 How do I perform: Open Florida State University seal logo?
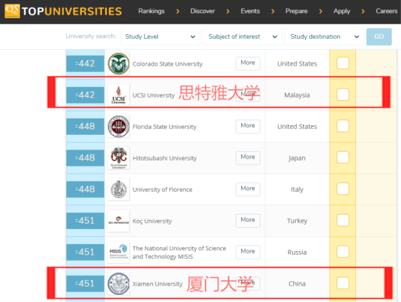[x=118, y=126]
